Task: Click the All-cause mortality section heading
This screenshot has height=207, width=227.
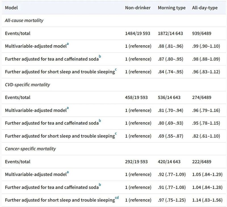Action: point(24,21)
